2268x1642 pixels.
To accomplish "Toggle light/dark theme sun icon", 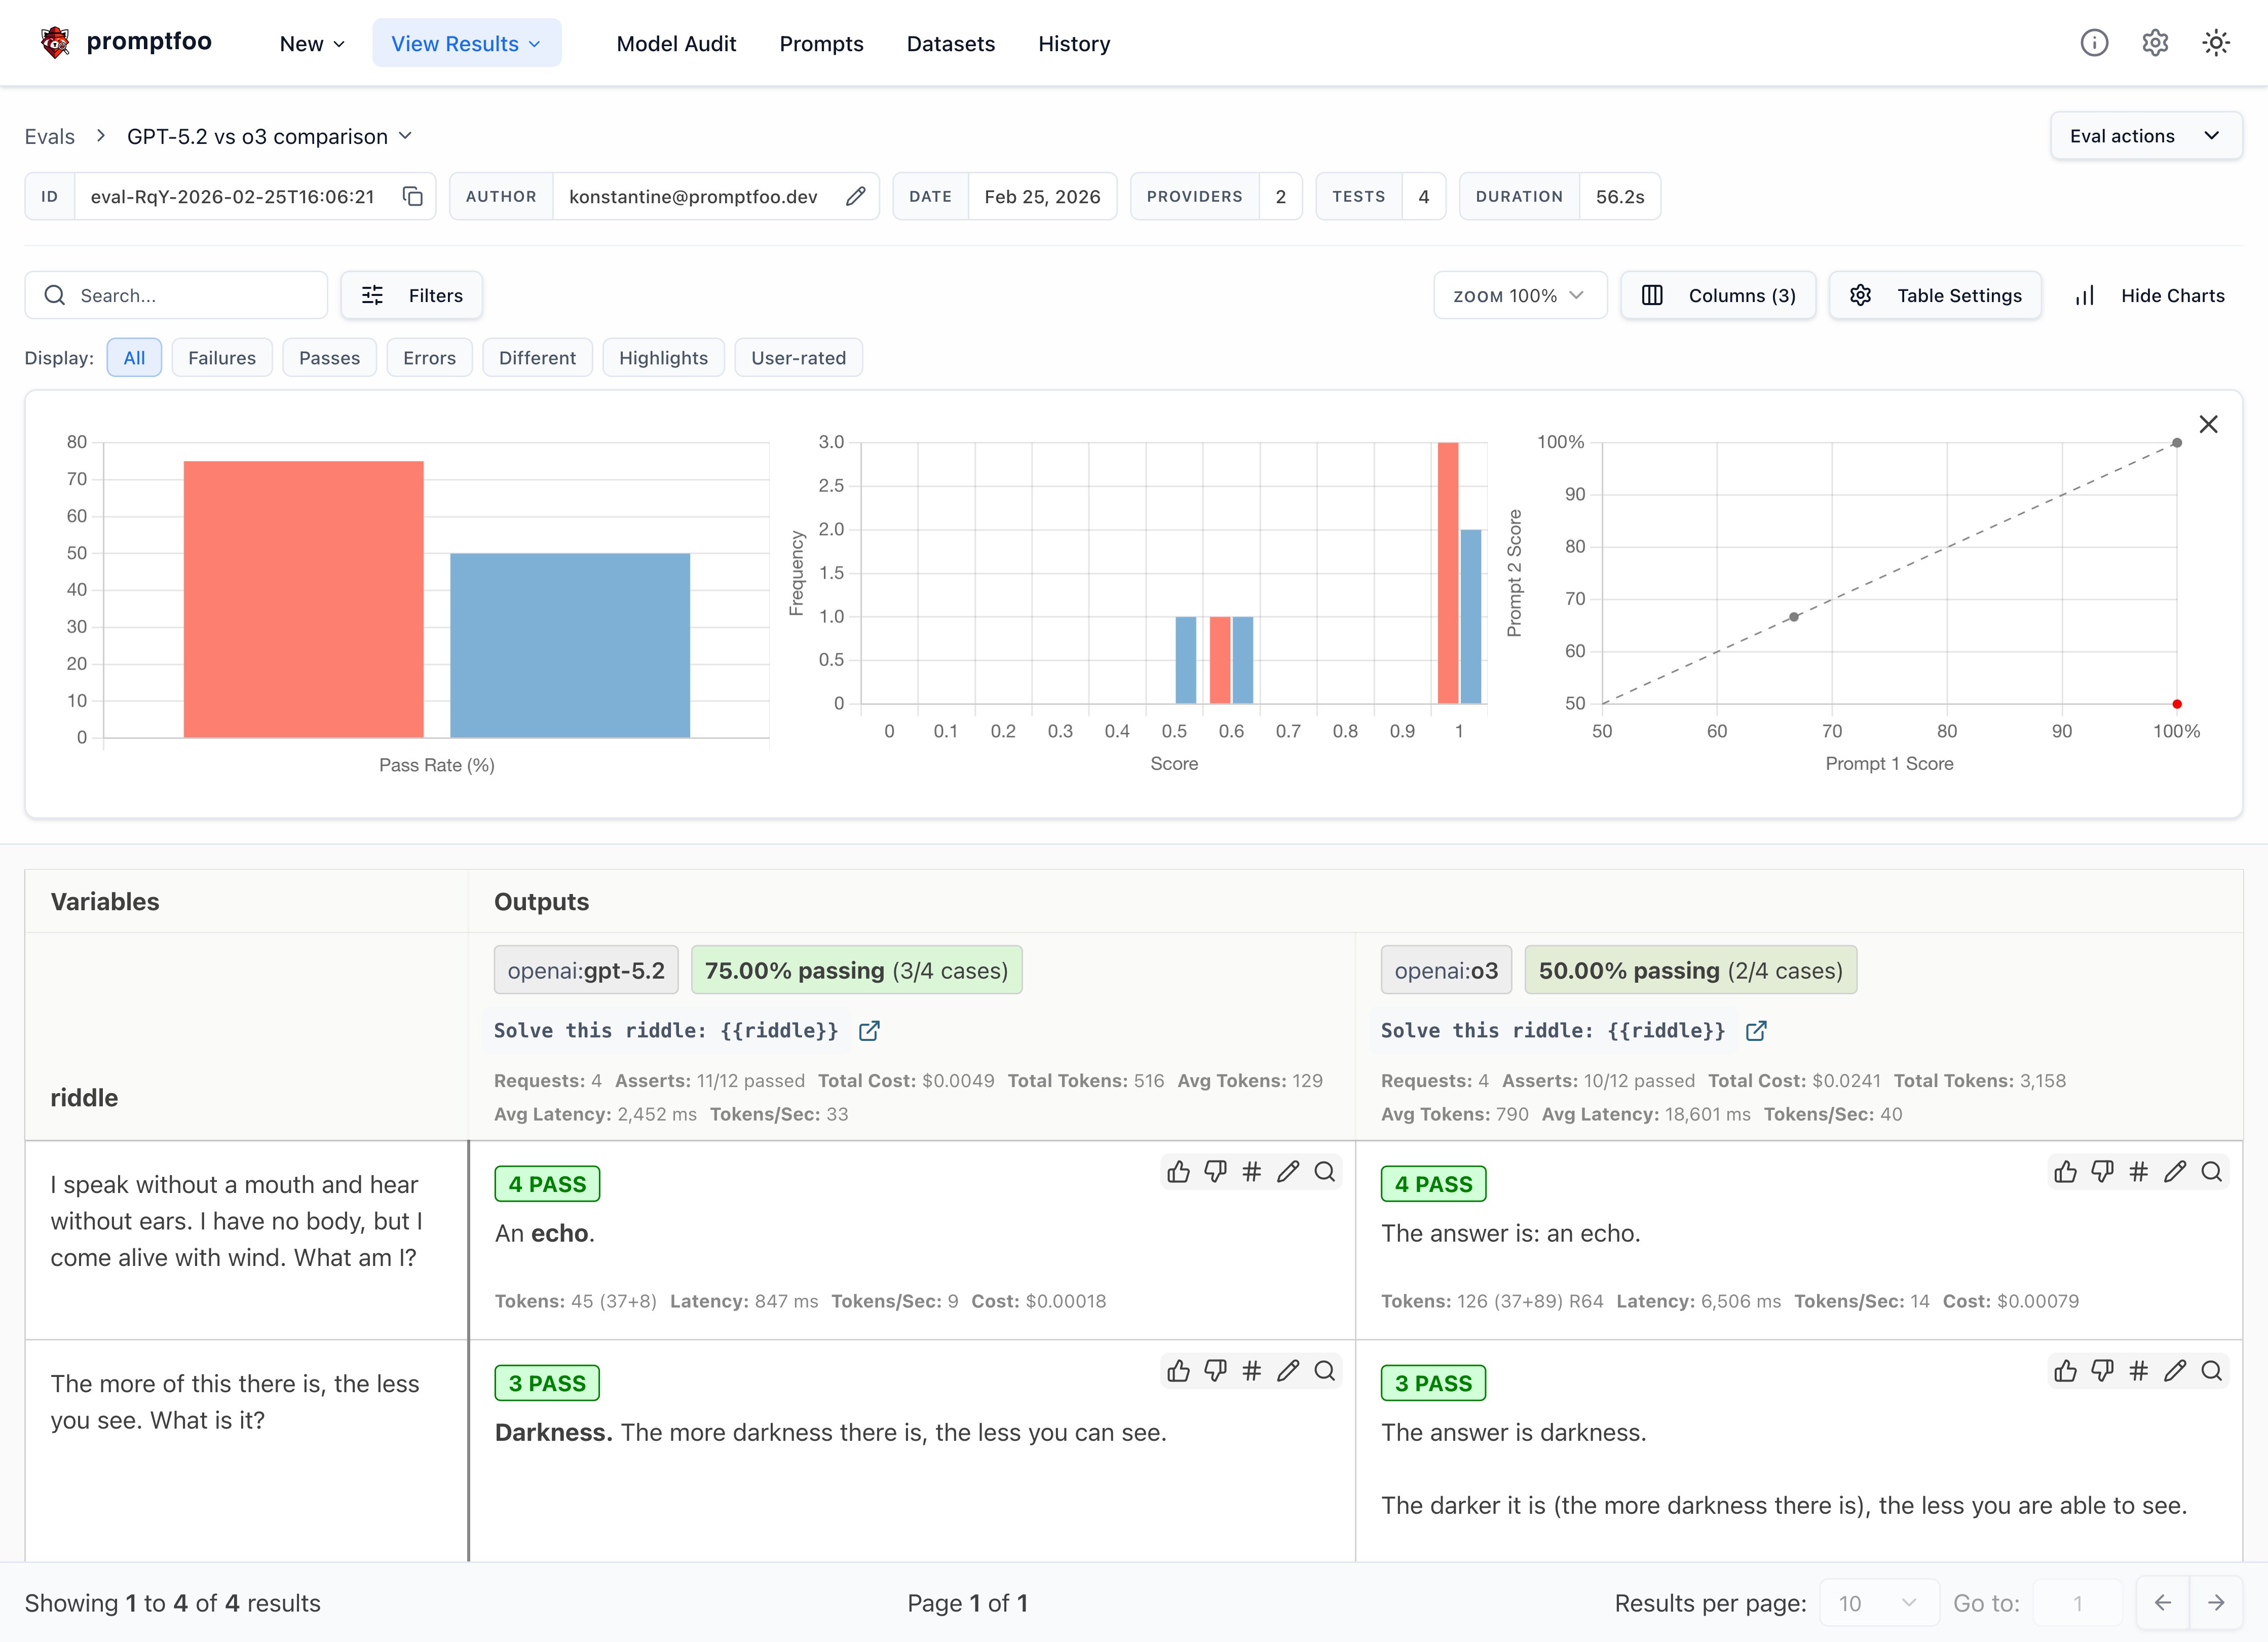I will (2216, 43).
